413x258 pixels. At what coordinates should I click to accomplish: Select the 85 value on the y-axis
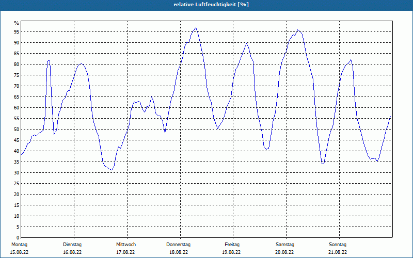[x=17, y=54]
